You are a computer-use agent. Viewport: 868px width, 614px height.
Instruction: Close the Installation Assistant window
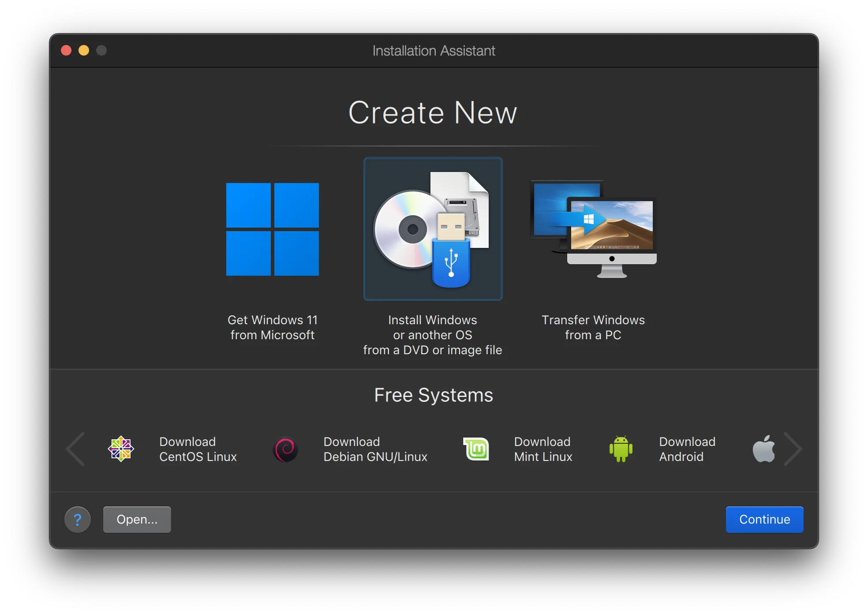click(x=66, y=50)
